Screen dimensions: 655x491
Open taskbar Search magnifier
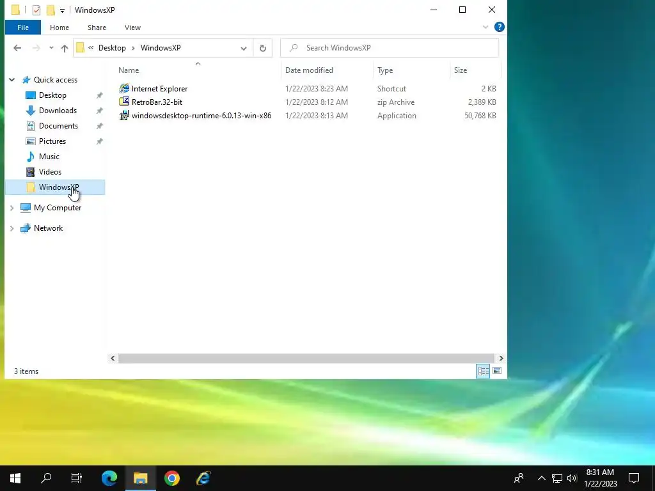[46, 478]
